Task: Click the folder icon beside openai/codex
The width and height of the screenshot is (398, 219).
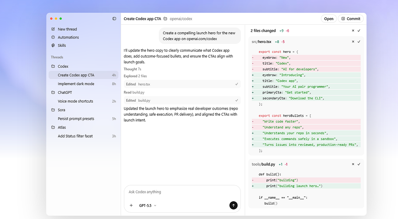Action: tap(165, 19)
